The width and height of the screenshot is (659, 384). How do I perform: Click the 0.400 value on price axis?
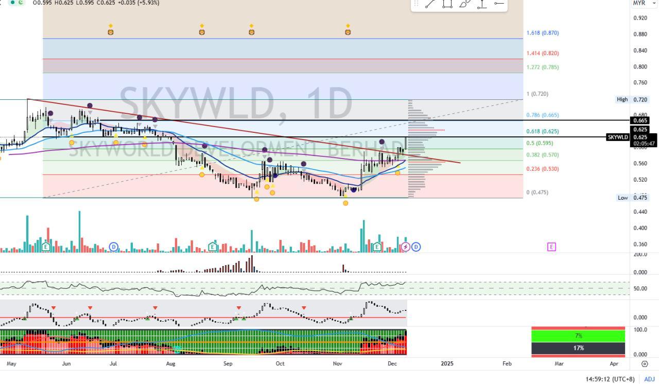(640, 228)
